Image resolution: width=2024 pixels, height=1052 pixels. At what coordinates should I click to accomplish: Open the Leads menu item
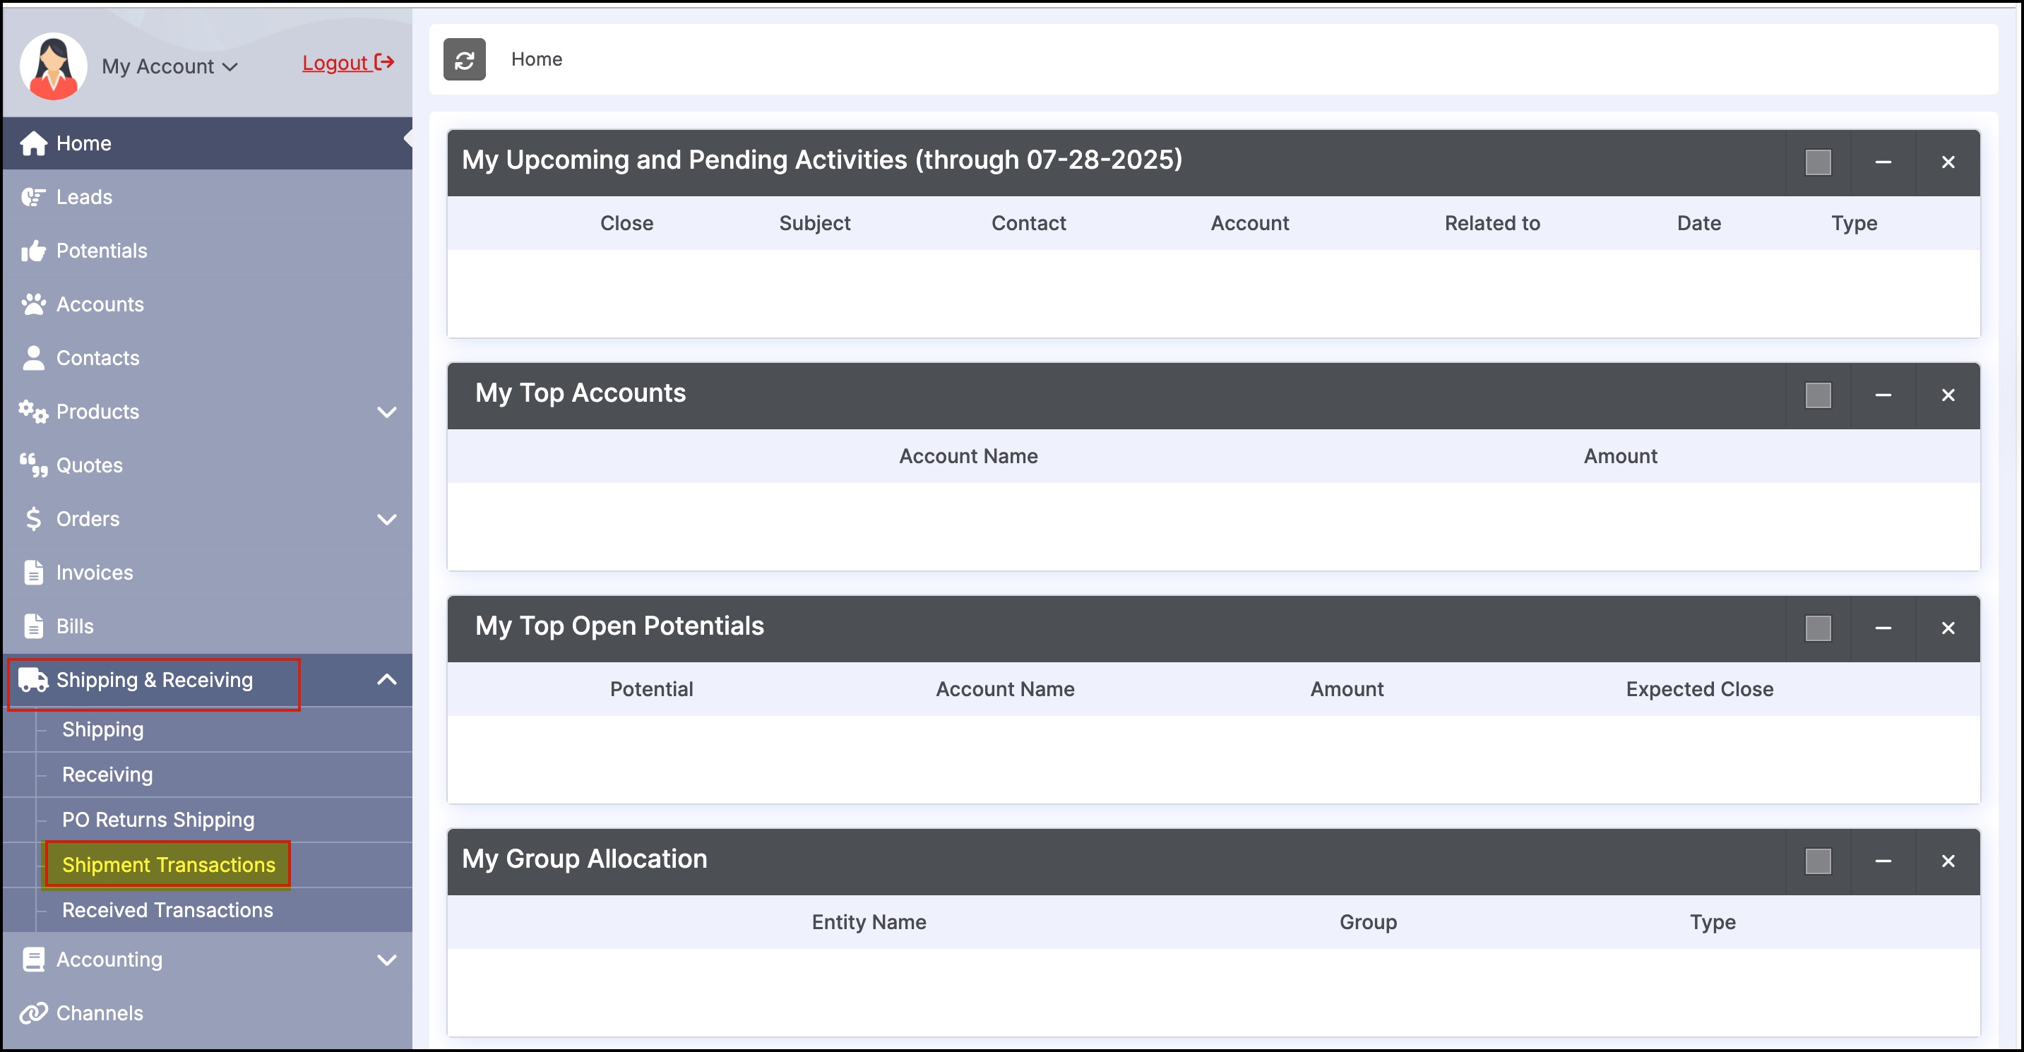[x=208, y=196]
